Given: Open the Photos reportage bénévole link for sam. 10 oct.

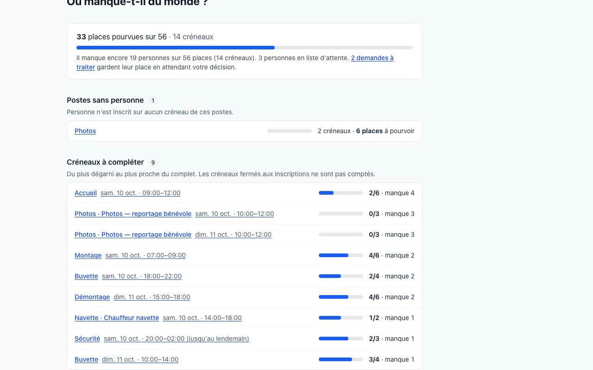Looking at the screenshot, I should [133, 214].
